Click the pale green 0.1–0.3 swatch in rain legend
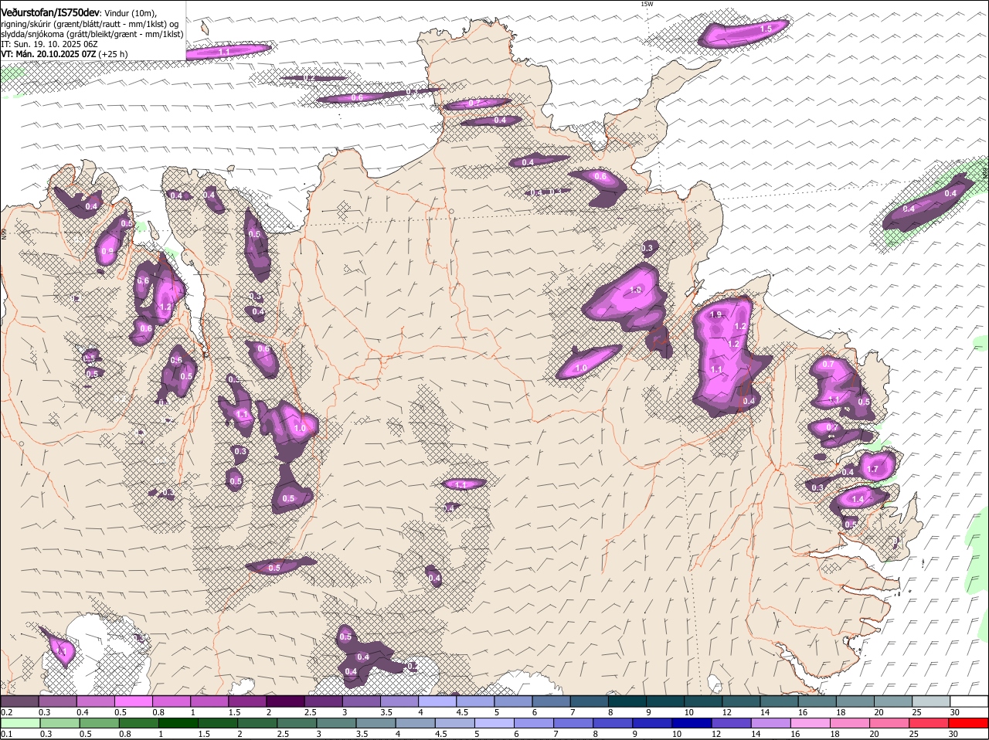Screen dimensions: 989x740 coord(21,723)
